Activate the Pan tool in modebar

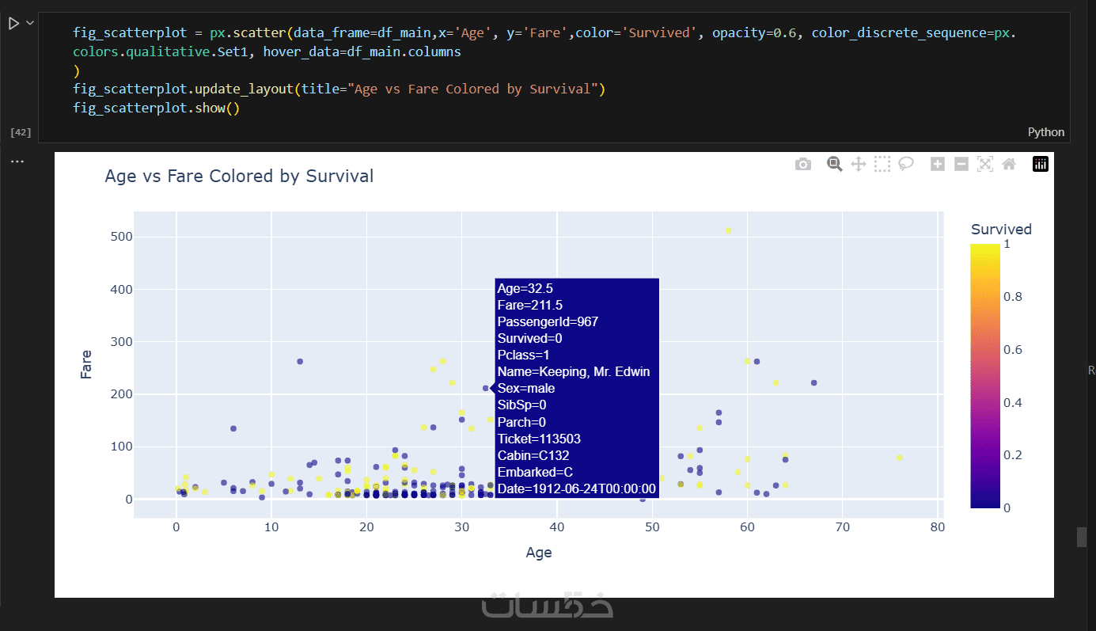point(858,164)
